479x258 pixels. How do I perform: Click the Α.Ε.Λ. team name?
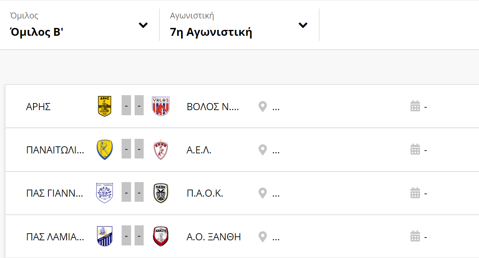[x=199, y=150]
